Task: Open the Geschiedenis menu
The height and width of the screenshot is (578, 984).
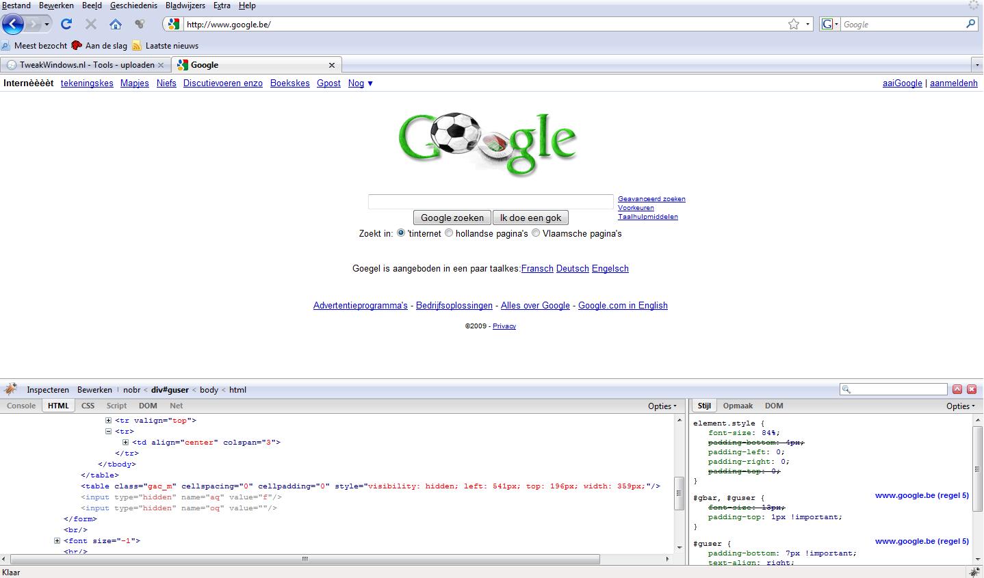Action: pos(133,5)
